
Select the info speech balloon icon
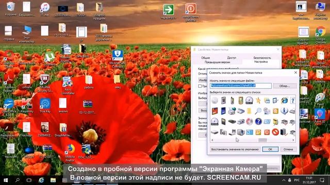(x=284, y=111)
